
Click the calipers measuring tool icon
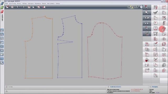pyautogui.click(x=155, y=13)
